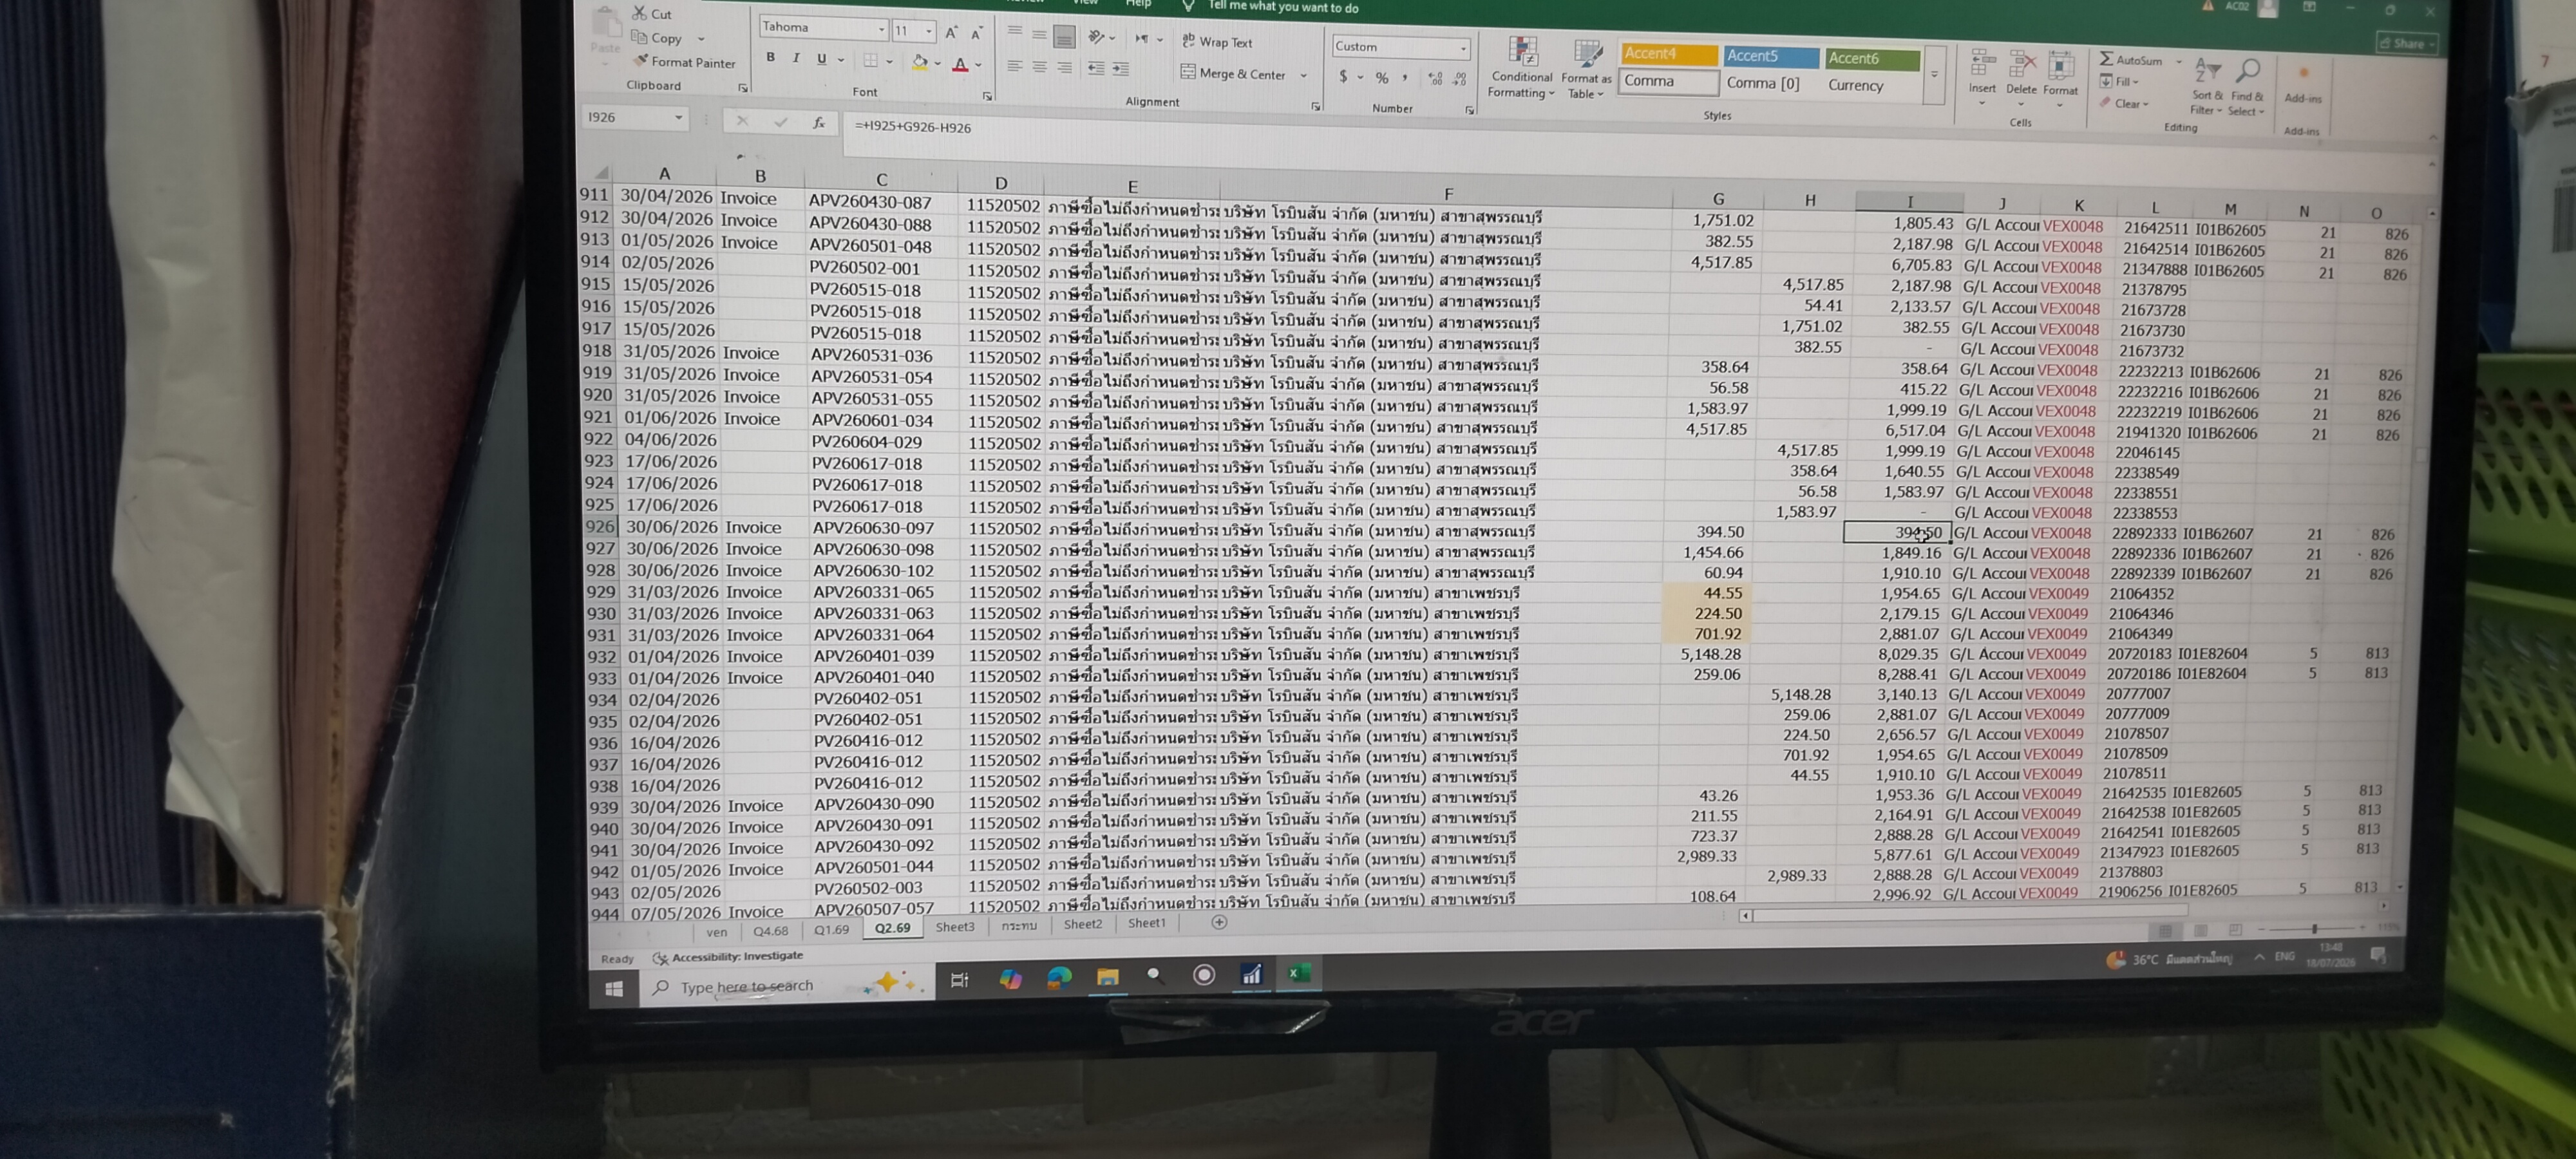Click the Decrease Indent icon
Viewport: 2576px width, 1159px height.
pos(1096,69)
